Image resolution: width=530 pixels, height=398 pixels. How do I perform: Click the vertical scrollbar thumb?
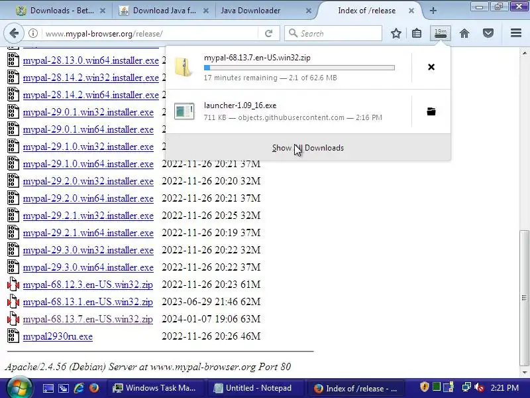coord(524,298)
